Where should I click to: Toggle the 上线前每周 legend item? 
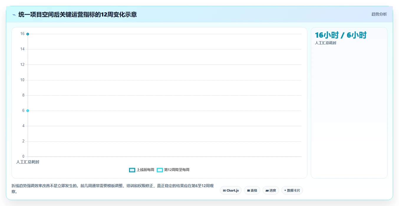[x=141, y=170]
